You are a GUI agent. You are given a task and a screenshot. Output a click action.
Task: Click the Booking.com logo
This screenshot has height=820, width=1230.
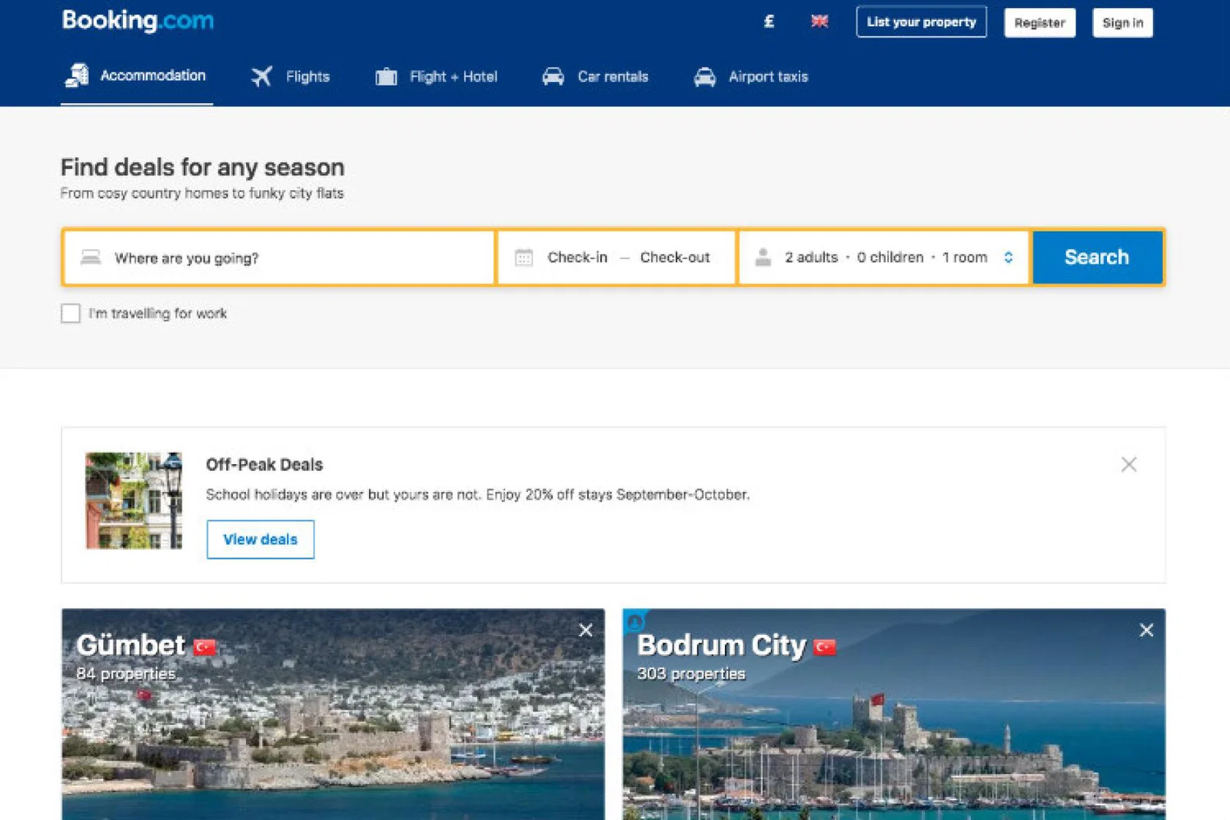[138, 21]
